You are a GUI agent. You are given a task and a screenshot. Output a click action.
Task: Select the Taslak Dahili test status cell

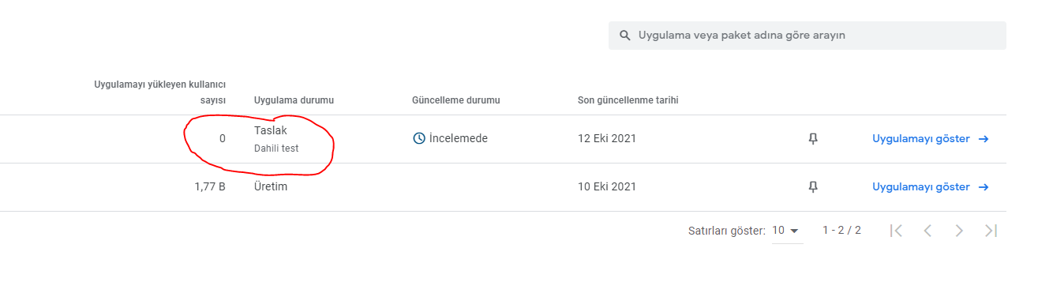click(x=276, y=139)
